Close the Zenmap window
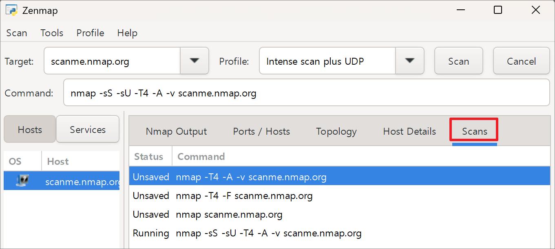Image resolution: width=555 pixels, height=249 pixels. click(x=535, y=10)
